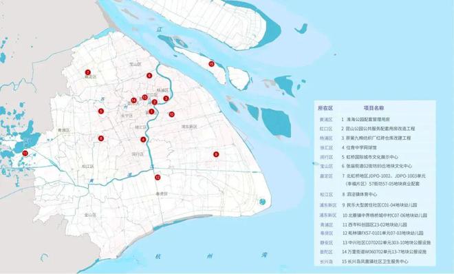Click legend entry 10 北蔡镇 C07-06 幼儿园
Screen dimensions: 454x274
pyautogui.click(x=385, y=215)
